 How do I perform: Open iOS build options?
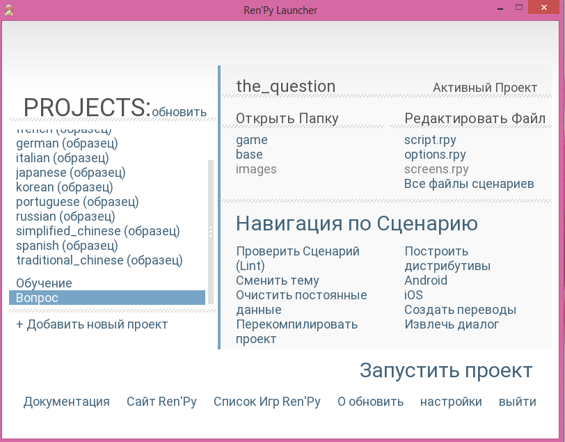point(413,295)
